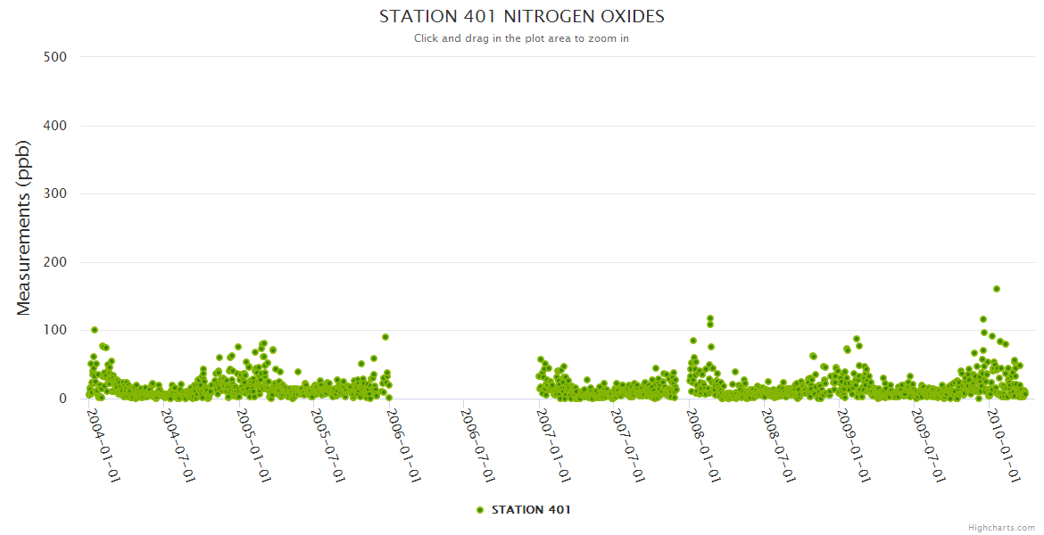The height and width of the screenshot is (535, 1044).
Task: Select the 2004-01-01 x-axis label
Action: pos(104,444)
